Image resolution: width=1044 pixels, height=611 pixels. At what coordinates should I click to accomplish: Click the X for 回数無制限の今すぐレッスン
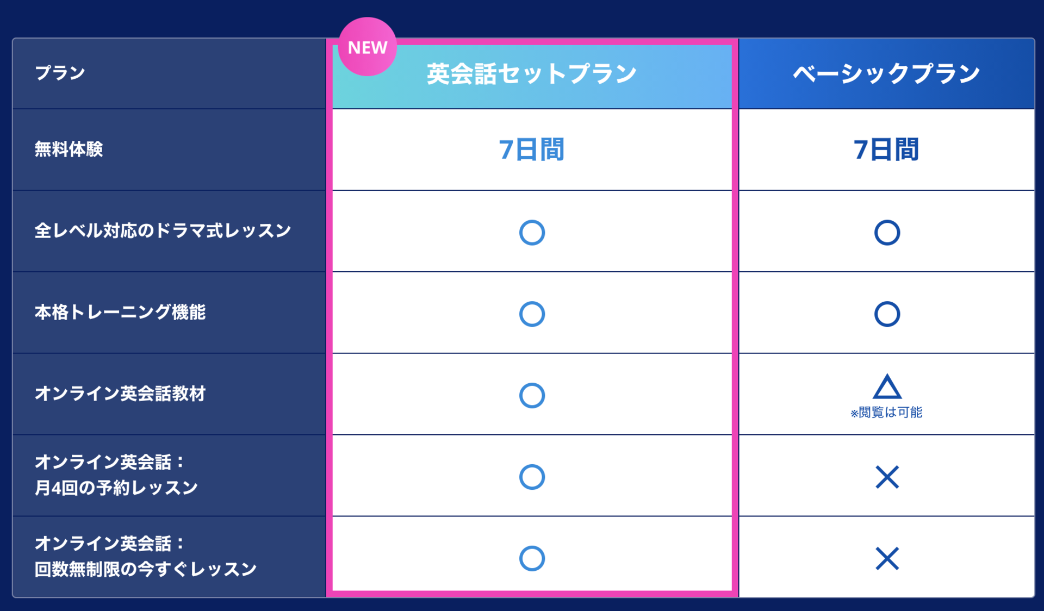click(x=887, y=559)
